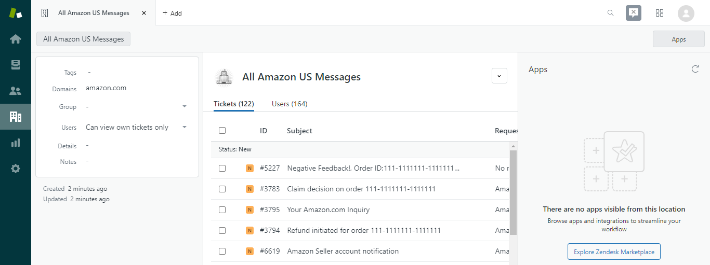
Task: Check the box for ticket #3795
Action: [x=222, y=210]
